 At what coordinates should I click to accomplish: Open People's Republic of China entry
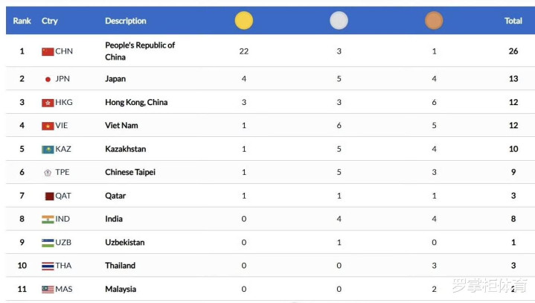[x=140, y=51]
